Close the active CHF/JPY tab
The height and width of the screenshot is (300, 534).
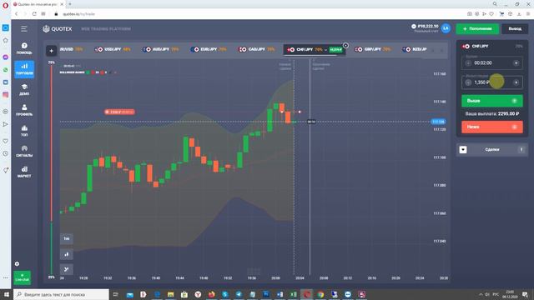[x=345, y=45]
